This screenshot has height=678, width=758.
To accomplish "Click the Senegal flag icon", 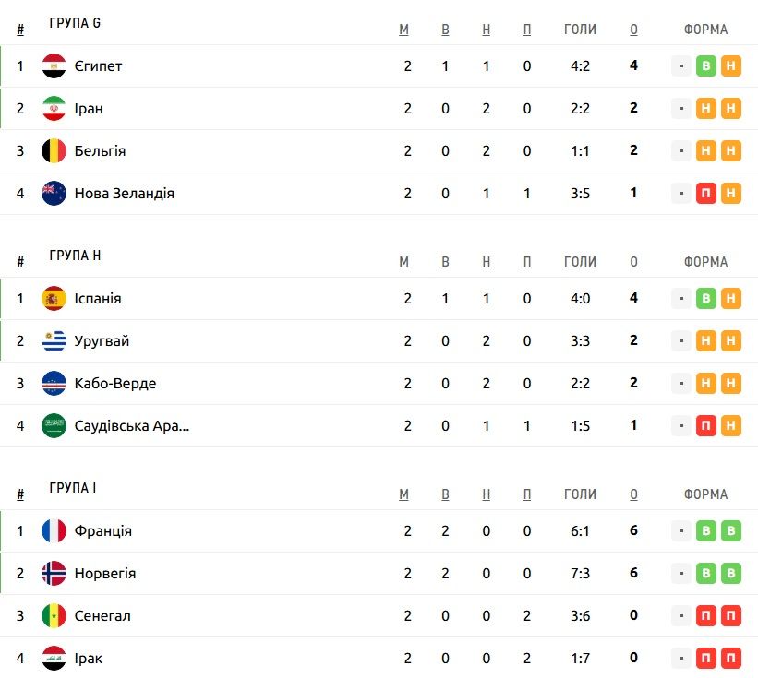I will (54, 615).
